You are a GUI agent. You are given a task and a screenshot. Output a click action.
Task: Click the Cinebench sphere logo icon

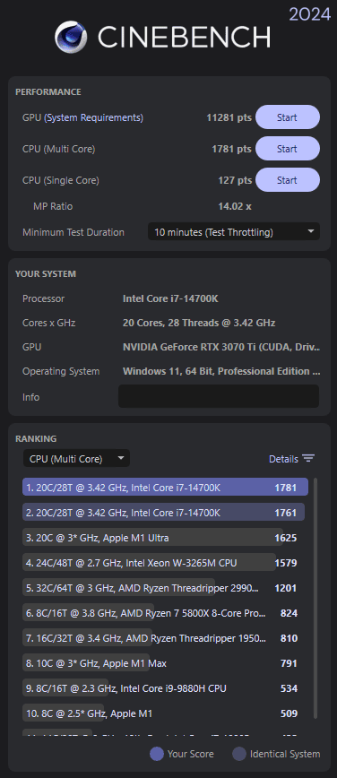71,37
